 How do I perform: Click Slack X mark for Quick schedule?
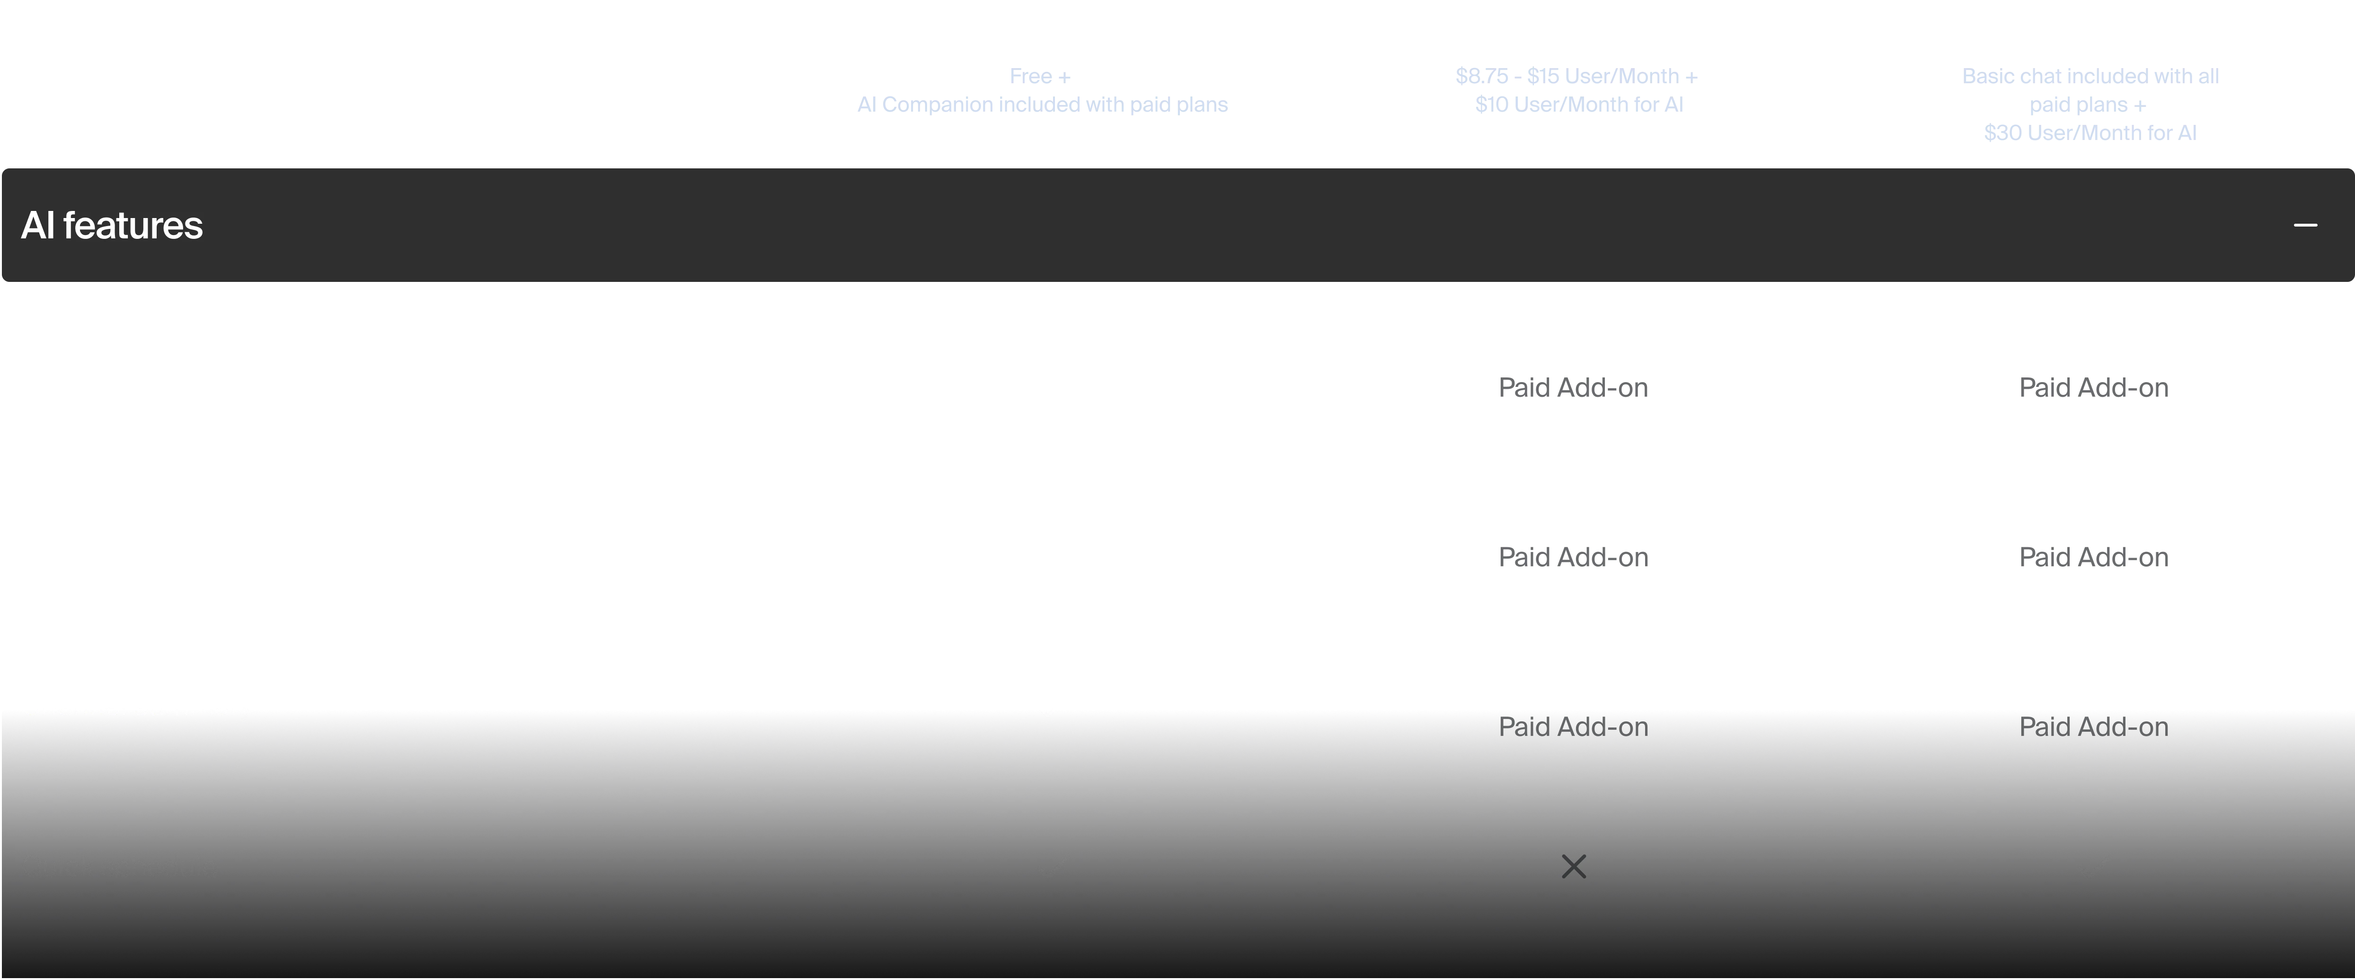tap(1573, 866)
